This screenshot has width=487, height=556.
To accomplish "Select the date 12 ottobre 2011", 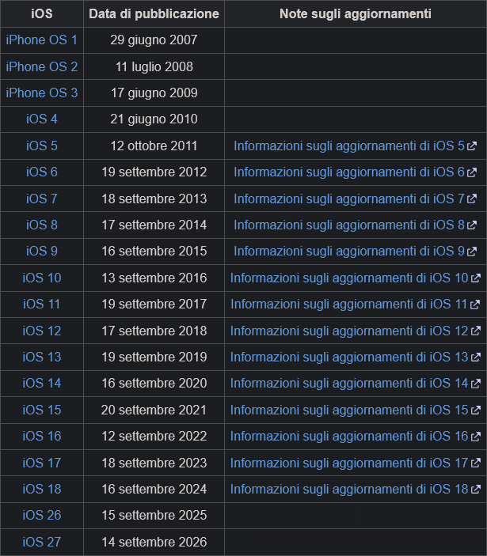I will point(154,146).
